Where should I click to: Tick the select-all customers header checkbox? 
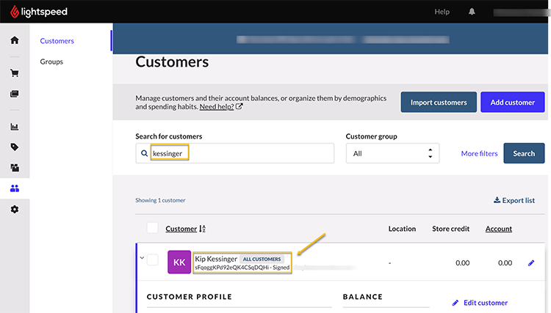[152, 228]
